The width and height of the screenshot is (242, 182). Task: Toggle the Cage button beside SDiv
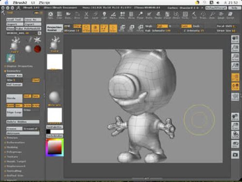pos(36,80)
